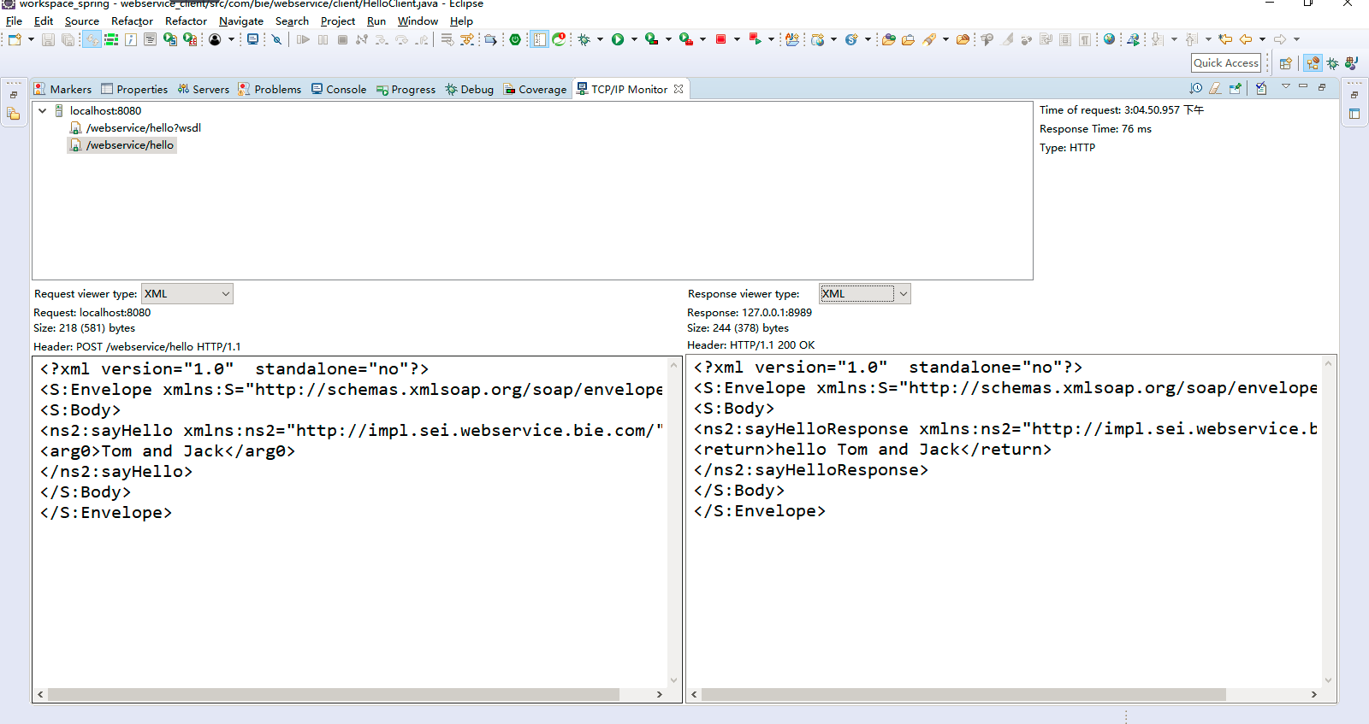
Task: Click the red Stop external tool icon
Action: coord(720,39)
